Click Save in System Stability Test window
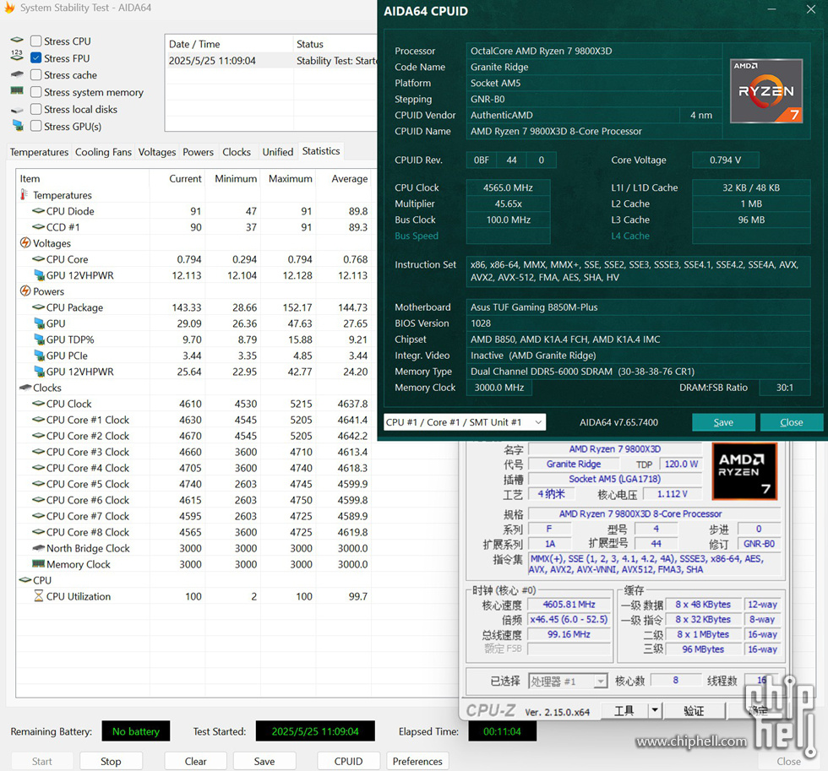Screen dimensions: 828x771 [x=264, y=761]
